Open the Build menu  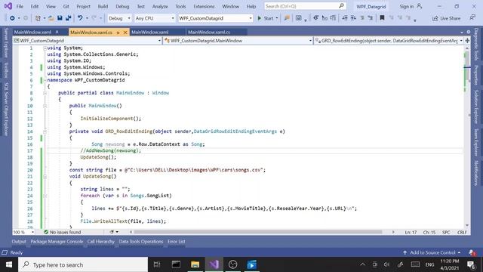(x=103, y=6)
